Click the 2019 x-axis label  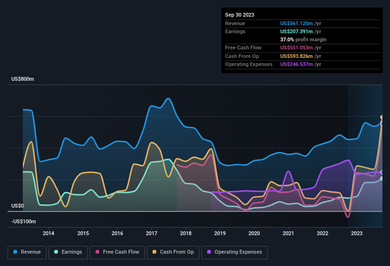220,233
